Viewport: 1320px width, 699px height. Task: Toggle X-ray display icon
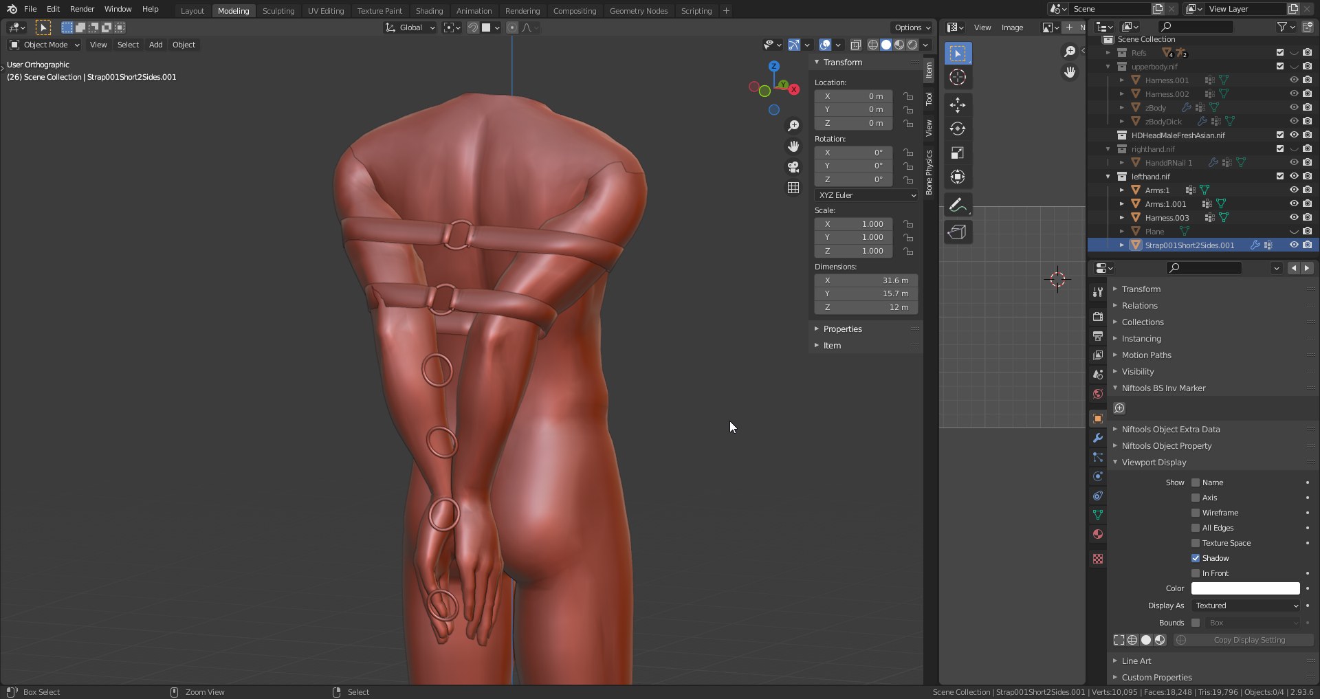click(856, 45)
